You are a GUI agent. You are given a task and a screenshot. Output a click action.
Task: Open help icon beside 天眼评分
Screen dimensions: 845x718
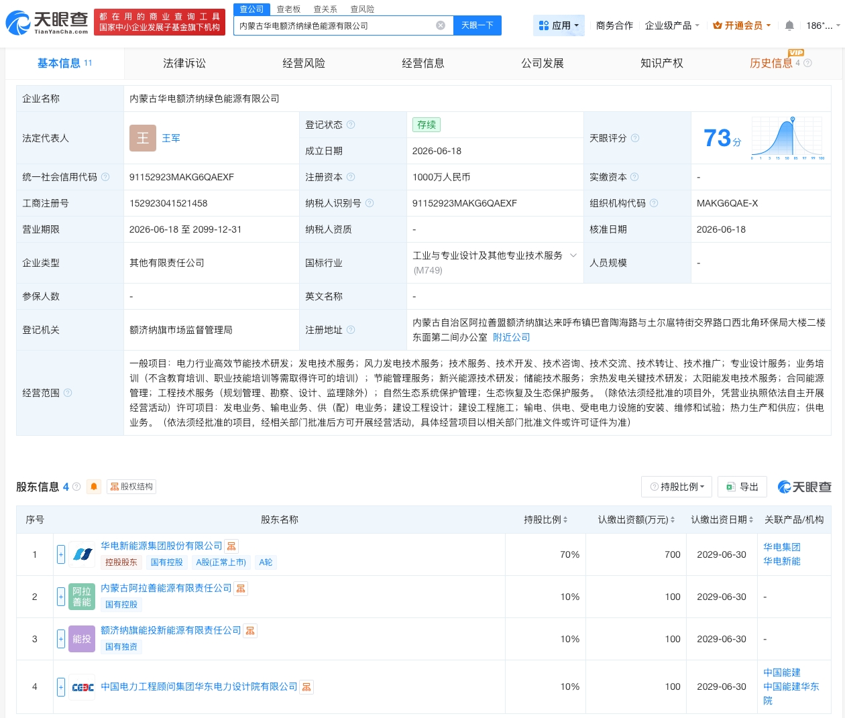point(635,138)
